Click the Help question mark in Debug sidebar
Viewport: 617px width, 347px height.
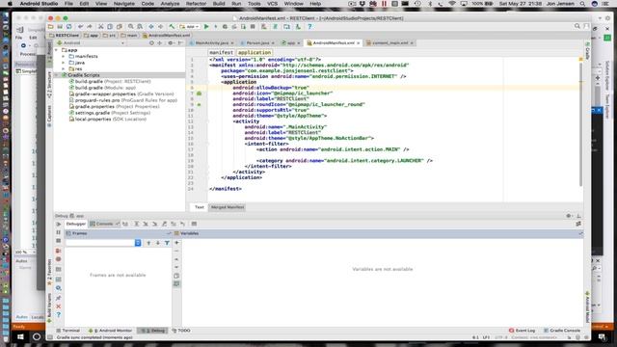58,315
